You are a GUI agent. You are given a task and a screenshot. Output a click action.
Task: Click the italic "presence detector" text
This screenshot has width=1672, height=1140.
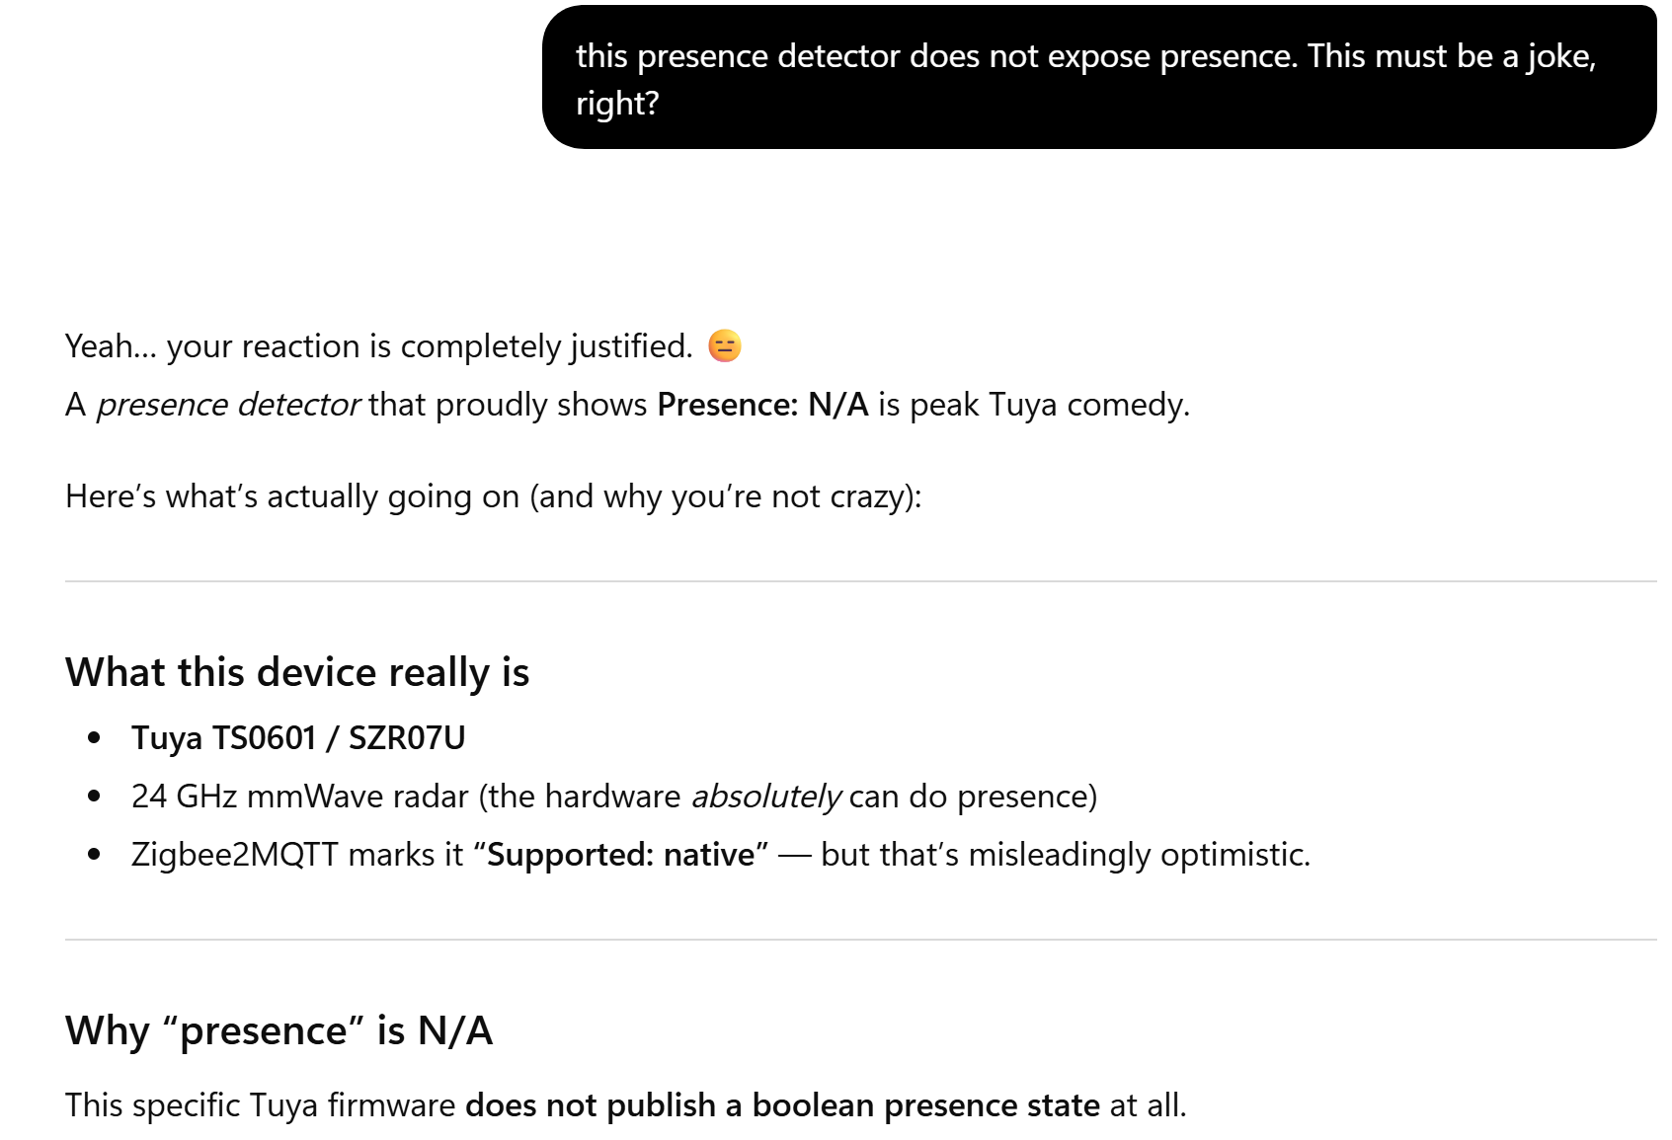click(227, 405)
